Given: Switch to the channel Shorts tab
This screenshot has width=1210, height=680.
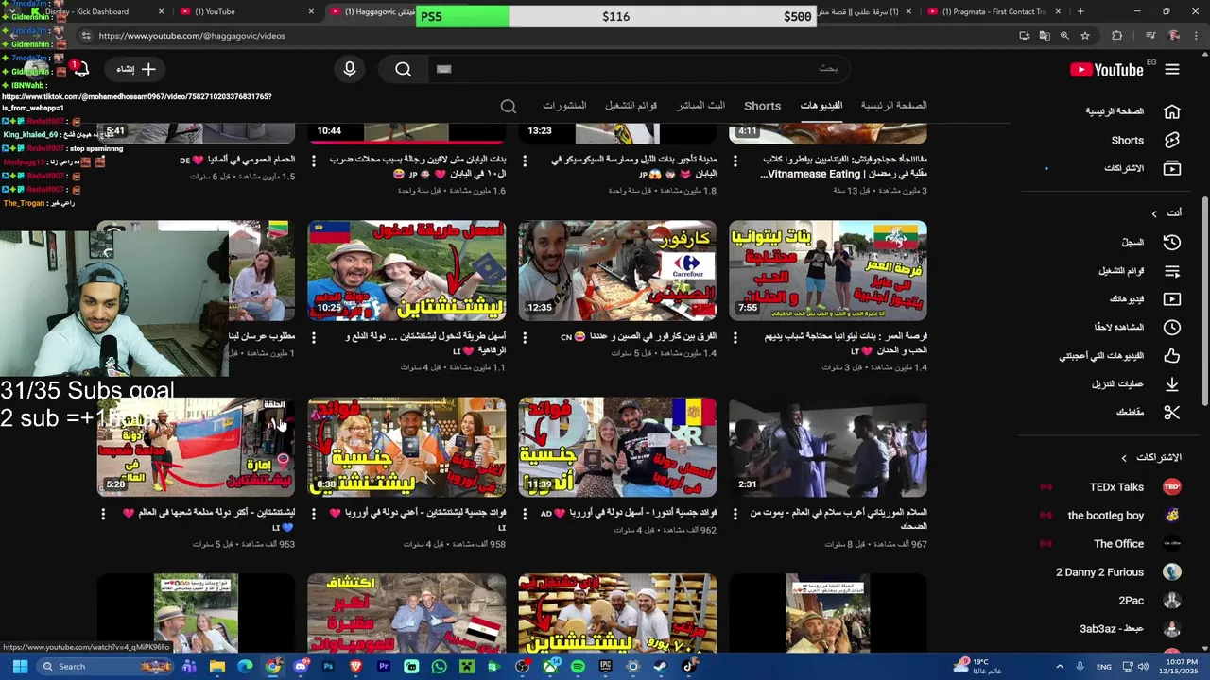Looking at the screenshot, I should click(x=762, y=106).
